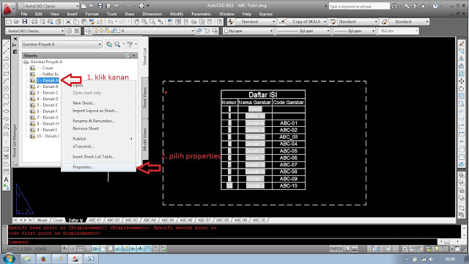
Task: Open the AutoCAD Classic workspace dropdown in title bar
Action: coord(49,6)
